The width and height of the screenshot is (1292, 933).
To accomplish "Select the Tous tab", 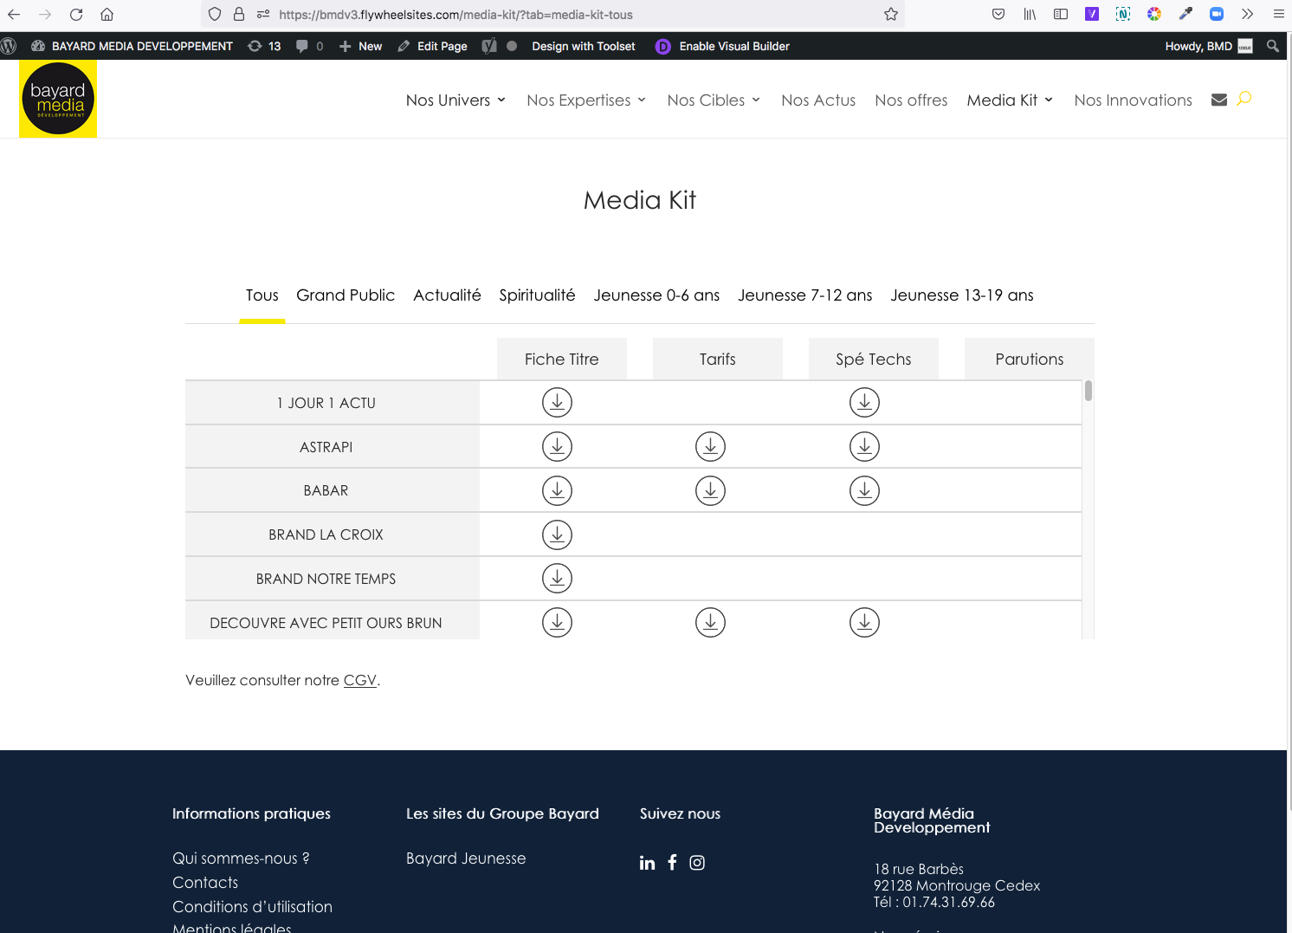I will tap(262, 295).
